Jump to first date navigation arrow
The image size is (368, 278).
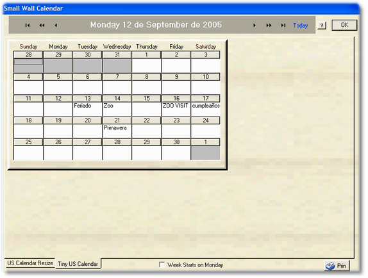click(x=28, y=25)
